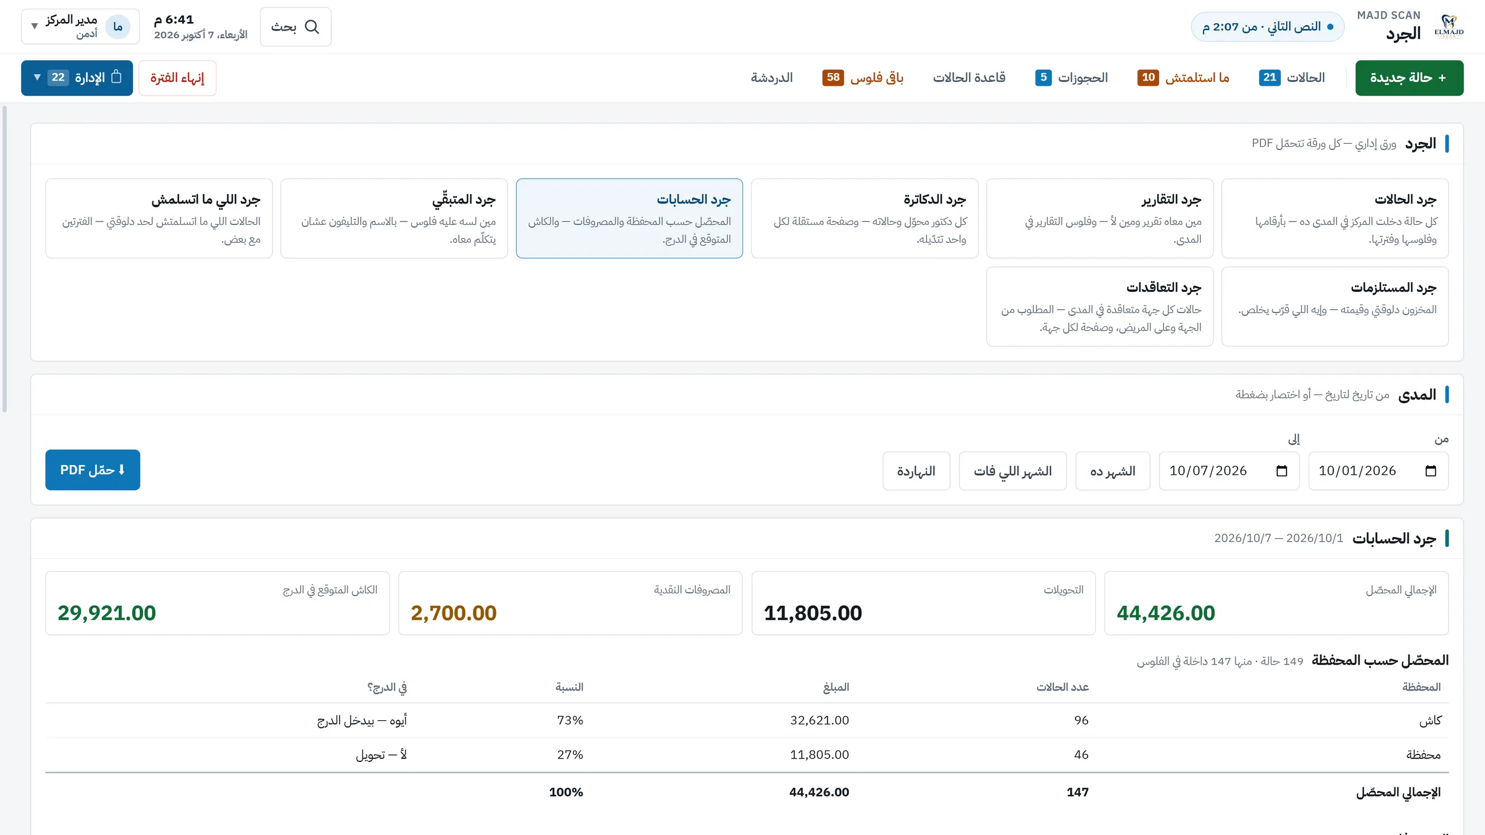The height and width of the screenshot is (835, 1485).
Task: Select the جرد المتبقّي card
Action: click(394, 218)
